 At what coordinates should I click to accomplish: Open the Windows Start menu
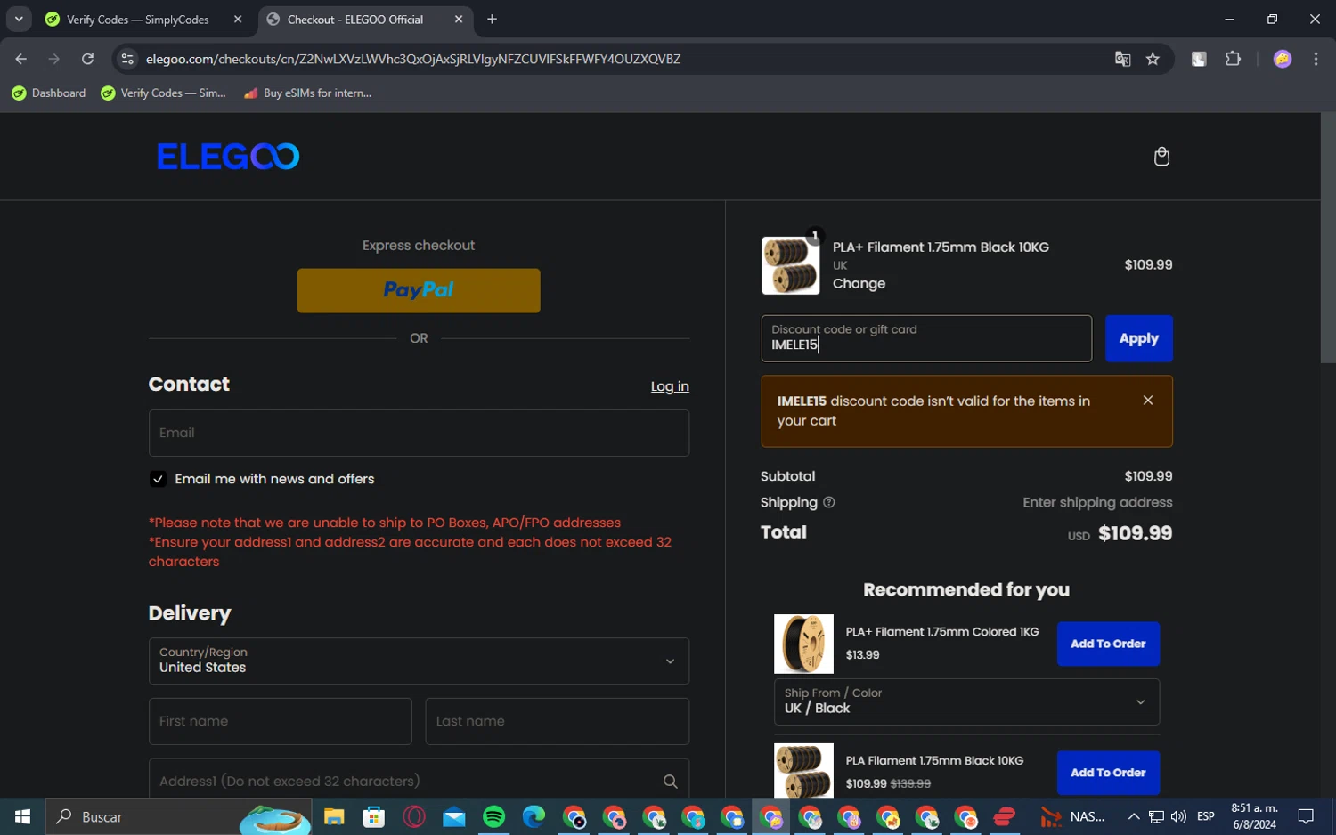[22, 816]
